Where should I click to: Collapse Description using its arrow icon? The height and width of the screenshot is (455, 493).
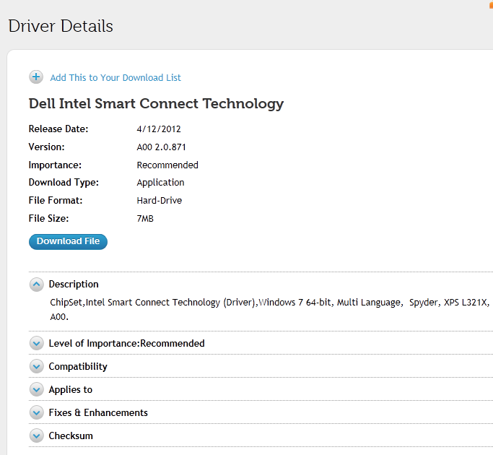click(37, 285)
